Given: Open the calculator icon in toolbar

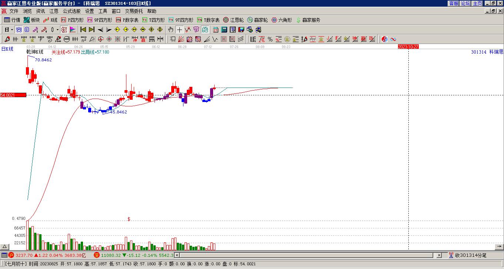Looking at the screenshot, I should click(x=224, y=30).
